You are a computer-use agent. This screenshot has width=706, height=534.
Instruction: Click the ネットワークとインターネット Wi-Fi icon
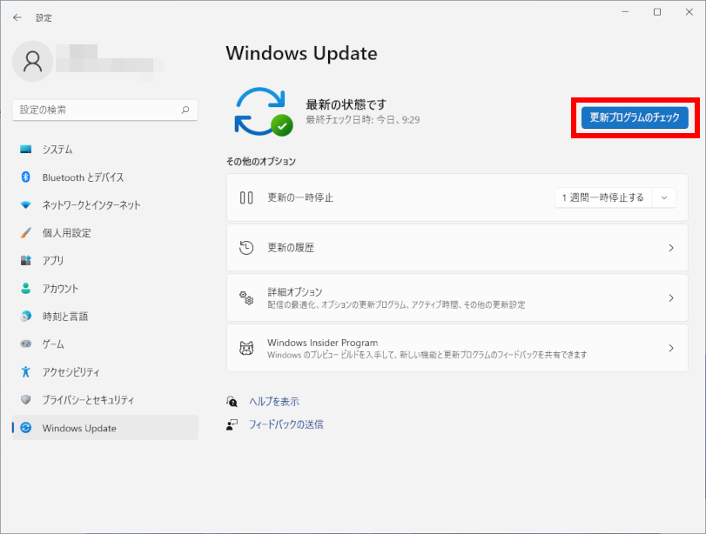[25, 205]
